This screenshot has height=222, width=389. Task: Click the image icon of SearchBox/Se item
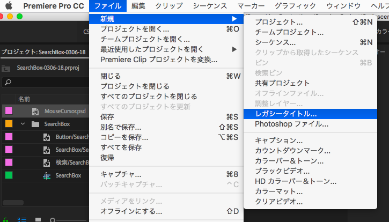(x=47, y=150)
